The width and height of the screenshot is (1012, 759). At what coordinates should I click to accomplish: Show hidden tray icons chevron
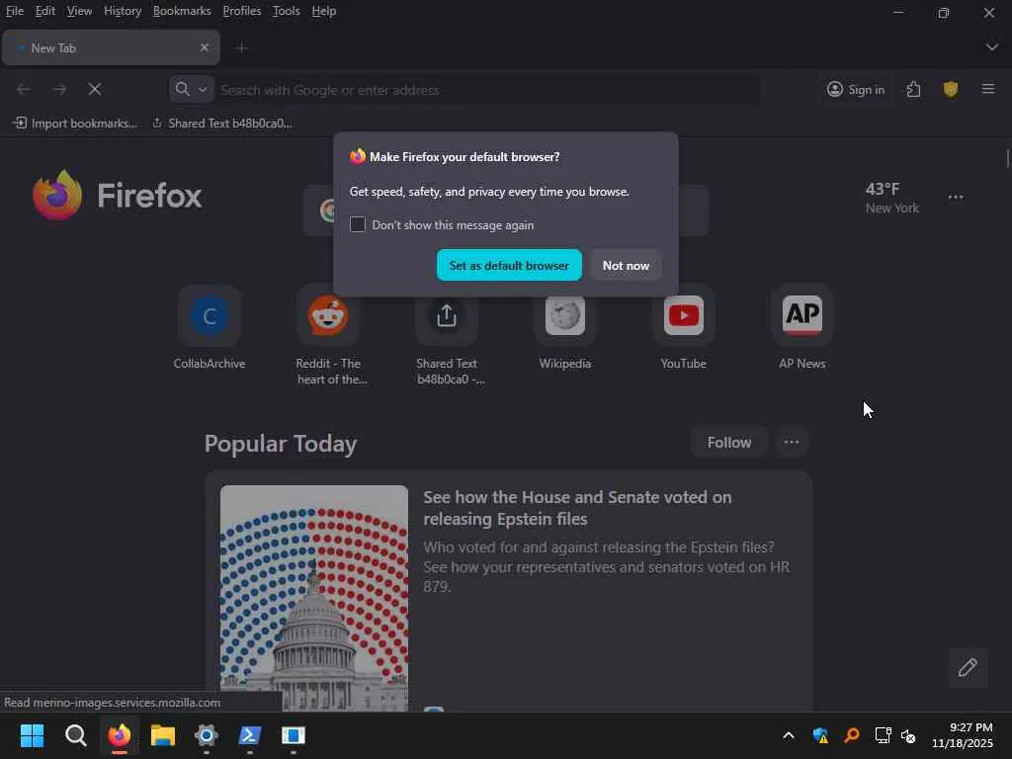coord(788,735)
